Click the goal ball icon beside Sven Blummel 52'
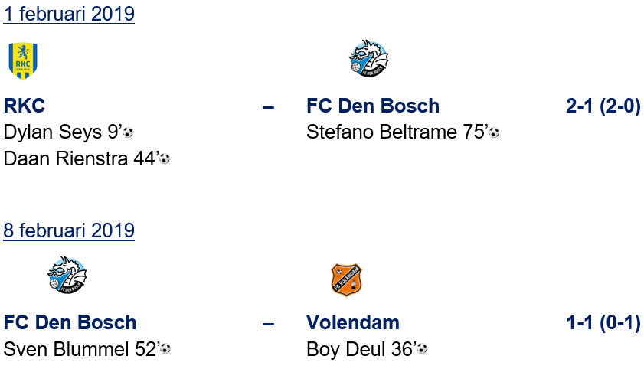Screen dimensions: 644x369 pyautogui.click(x=165, y=349)
